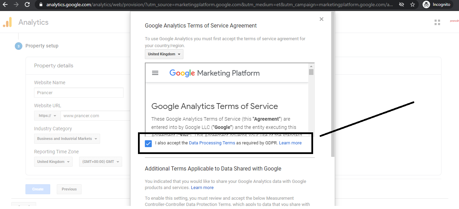459x209 pixels.
Task: Click the terms frame scrollbar up arrow
Action: pos(311,66)
